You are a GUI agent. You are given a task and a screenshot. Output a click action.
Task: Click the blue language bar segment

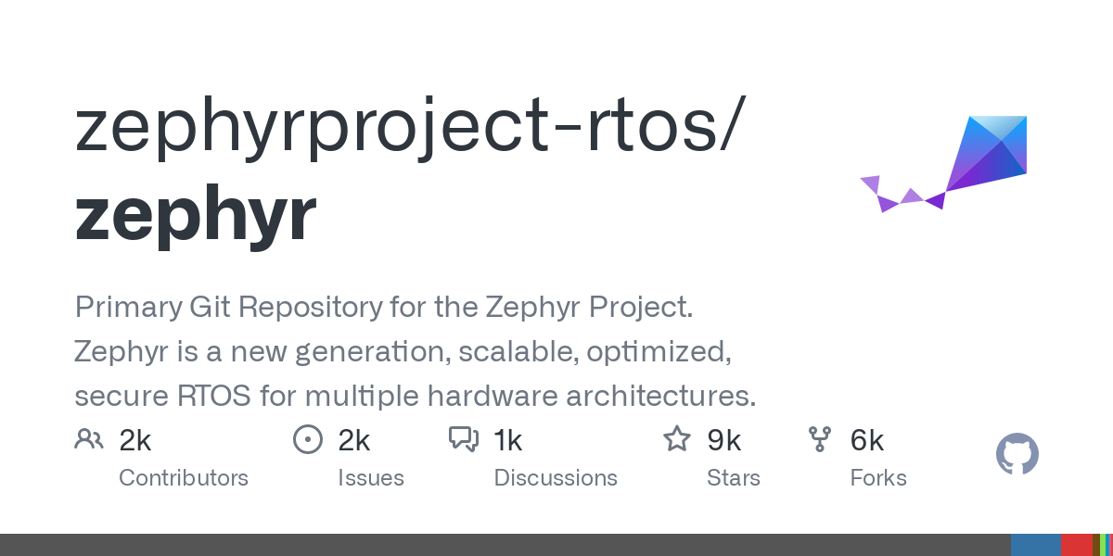coord(1035,545)
